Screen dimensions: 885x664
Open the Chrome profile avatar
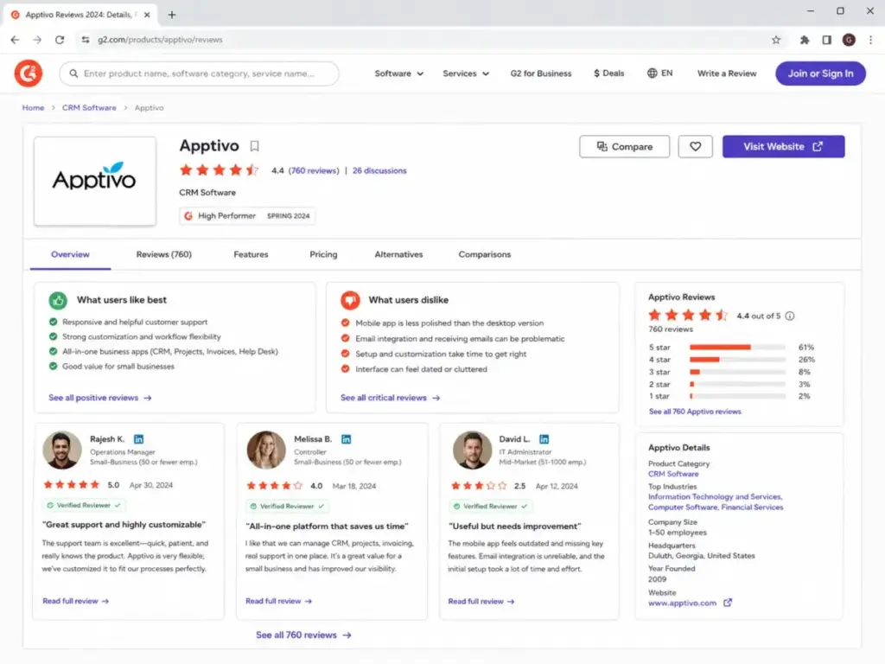pyautogui.click(x=849, y=40)
